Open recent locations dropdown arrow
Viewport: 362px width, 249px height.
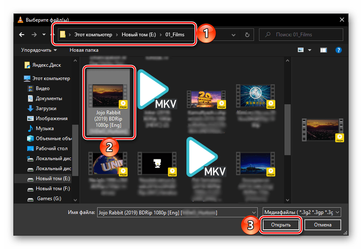pyautogui.click(x=44, y=35)
